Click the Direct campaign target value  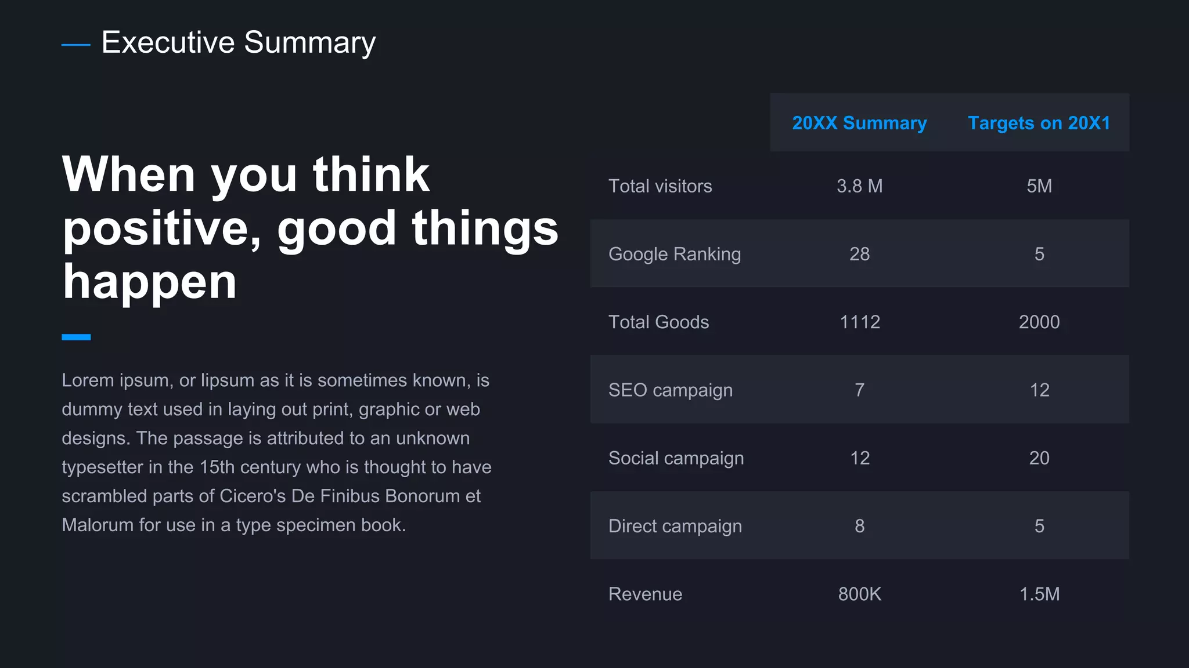pos(1039,526)
